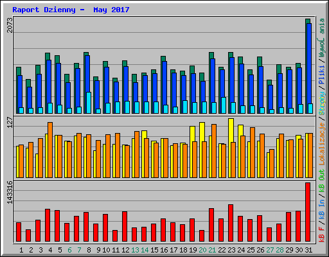Click the x-axis label for day 10
Screen dimensions: 329x257
click(106, 250)
